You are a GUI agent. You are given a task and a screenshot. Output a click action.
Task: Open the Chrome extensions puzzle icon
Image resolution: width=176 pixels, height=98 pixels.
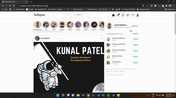coord(166,6)
